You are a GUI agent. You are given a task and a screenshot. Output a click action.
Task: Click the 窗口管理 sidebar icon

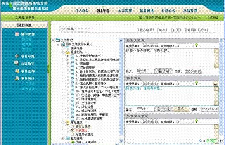click(17, 34)
